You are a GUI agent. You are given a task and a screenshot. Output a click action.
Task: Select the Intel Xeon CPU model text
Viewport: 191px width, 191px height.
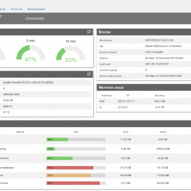tap(28, 83)
